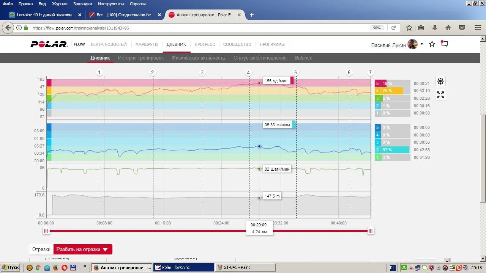Expand the chart to fullscreen
Image resolution: width=486 pixels, height=273 pixels.
click(440, 95)
